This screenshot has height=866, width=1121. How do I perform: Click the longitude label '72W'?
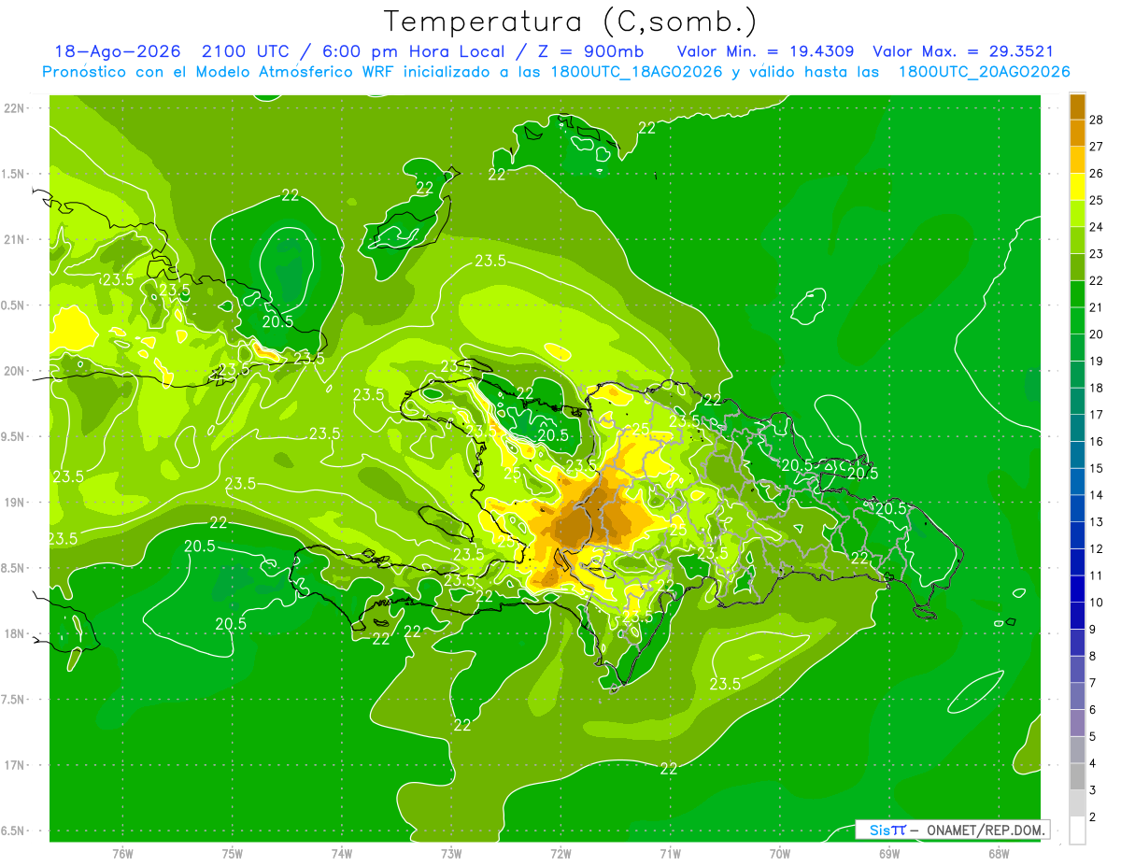point(560,854)
